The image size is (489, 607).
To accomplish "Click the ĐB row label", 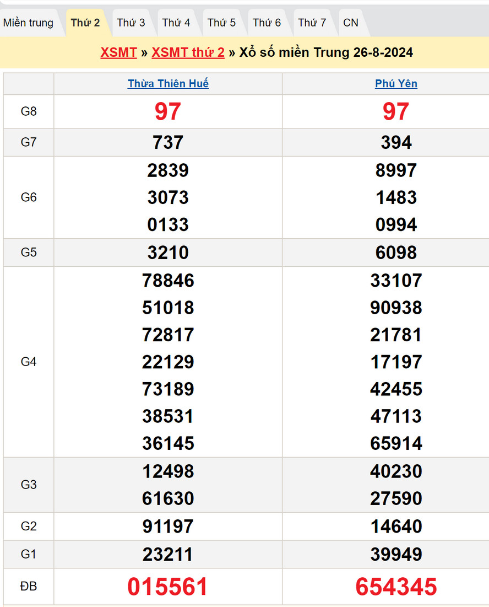I will pos(29,587).
